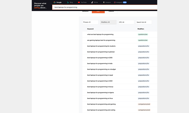189x113 pixels.
Task: Switch to the Bing source icon
Action: pos(68,2)
